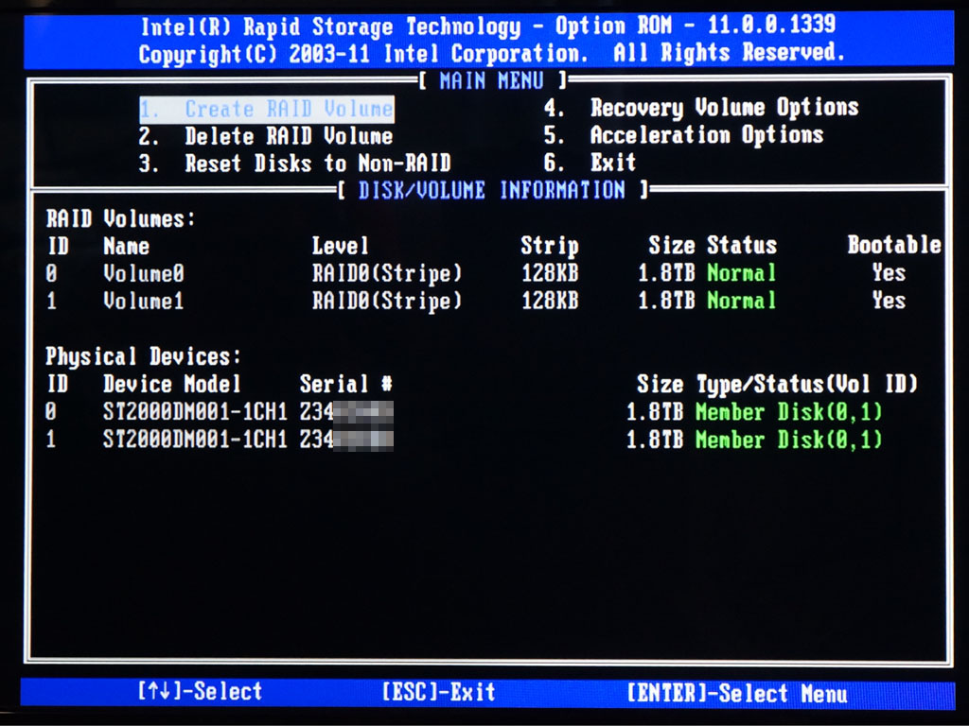The height and width of the screenshot is (726, 969).
Task: Click the Volume0 name
Action: coord(144,273)
